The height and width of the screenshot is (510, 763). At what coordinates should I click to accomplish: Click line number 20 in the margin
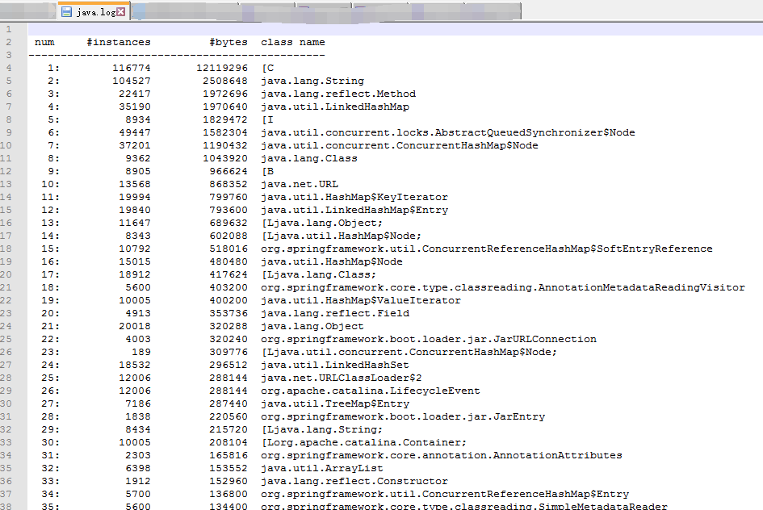6,274
